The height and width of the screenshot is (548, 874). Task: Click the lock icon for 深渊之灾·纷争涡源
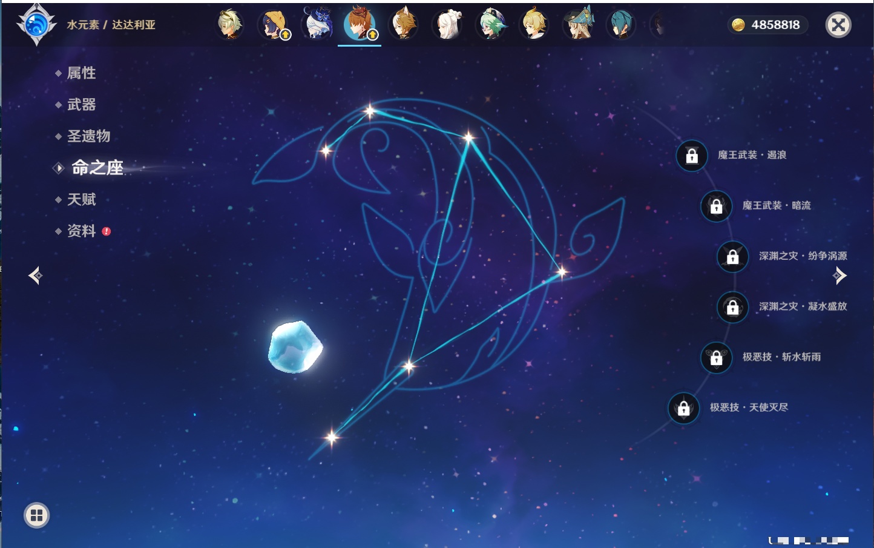(733, 256)
